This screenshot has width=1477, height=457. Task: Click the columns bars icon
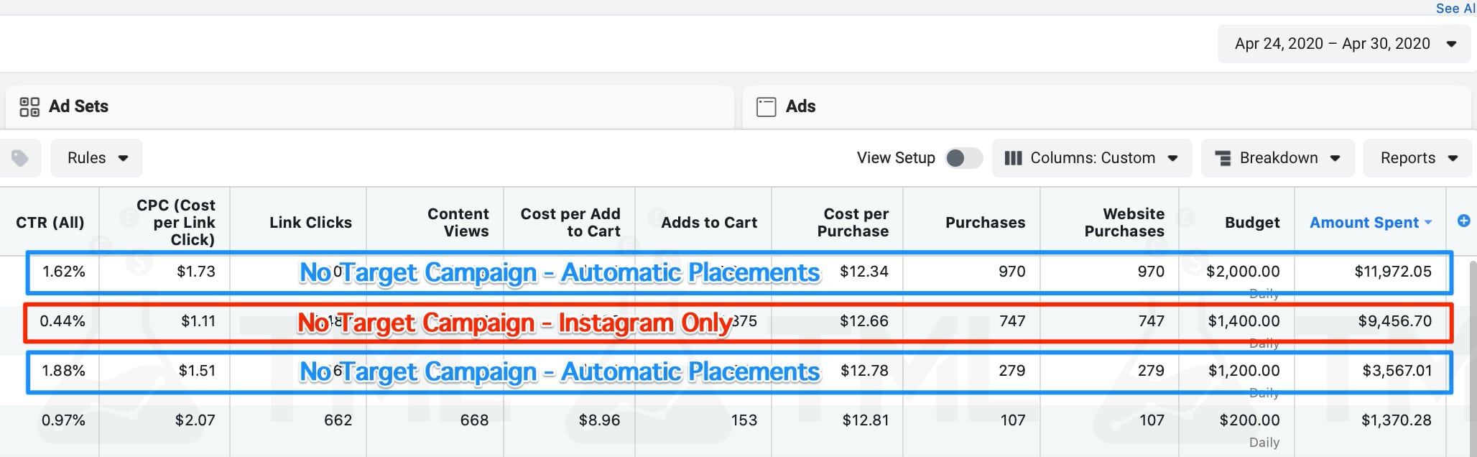point(1013,158)
